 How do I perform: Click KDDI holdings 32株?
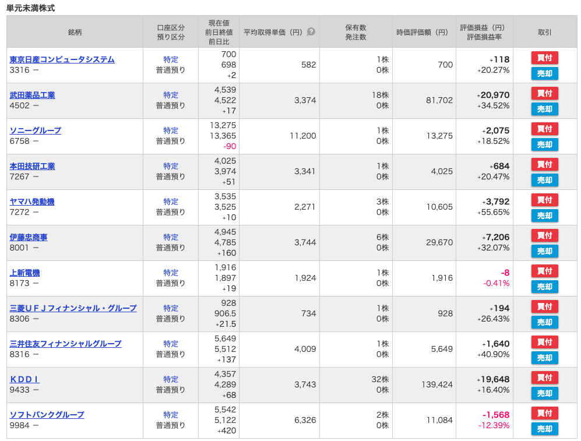[x=380, y=379]
